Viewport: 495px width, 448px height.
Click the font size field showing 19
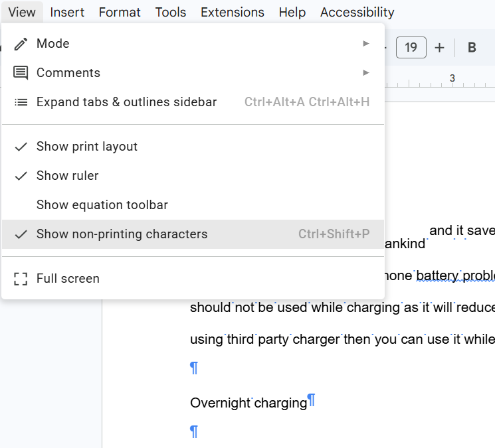tap(411, 48)
